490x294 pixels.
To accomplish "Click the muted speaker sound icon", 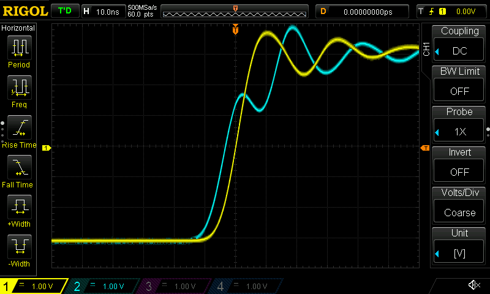I will pyautogui.click(x=474, y=285).
